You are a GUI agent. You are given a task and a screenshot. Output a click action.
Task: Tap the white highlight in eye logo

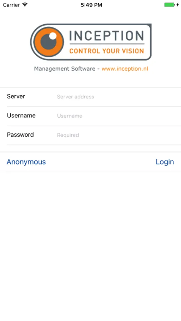click(x=53, y=36)
